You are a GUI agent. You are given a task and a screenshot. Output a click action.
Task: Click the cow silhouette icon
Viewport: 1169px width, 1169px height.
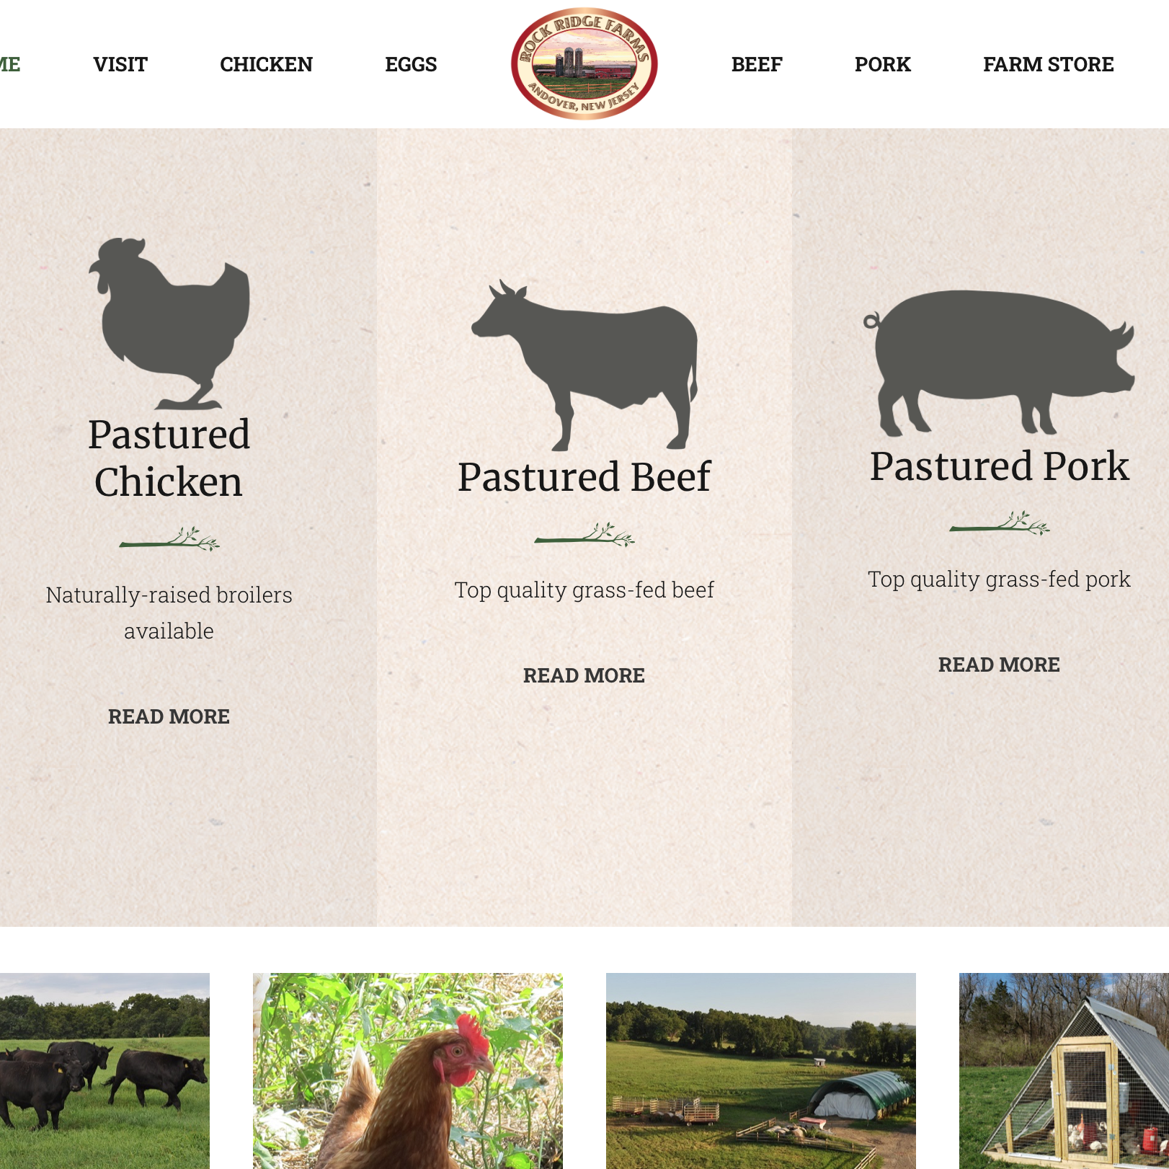[584, 365]
